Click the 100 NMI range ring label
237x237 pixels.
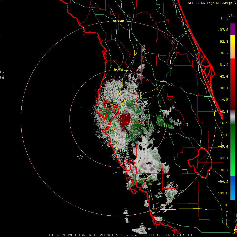click(118, 21)
